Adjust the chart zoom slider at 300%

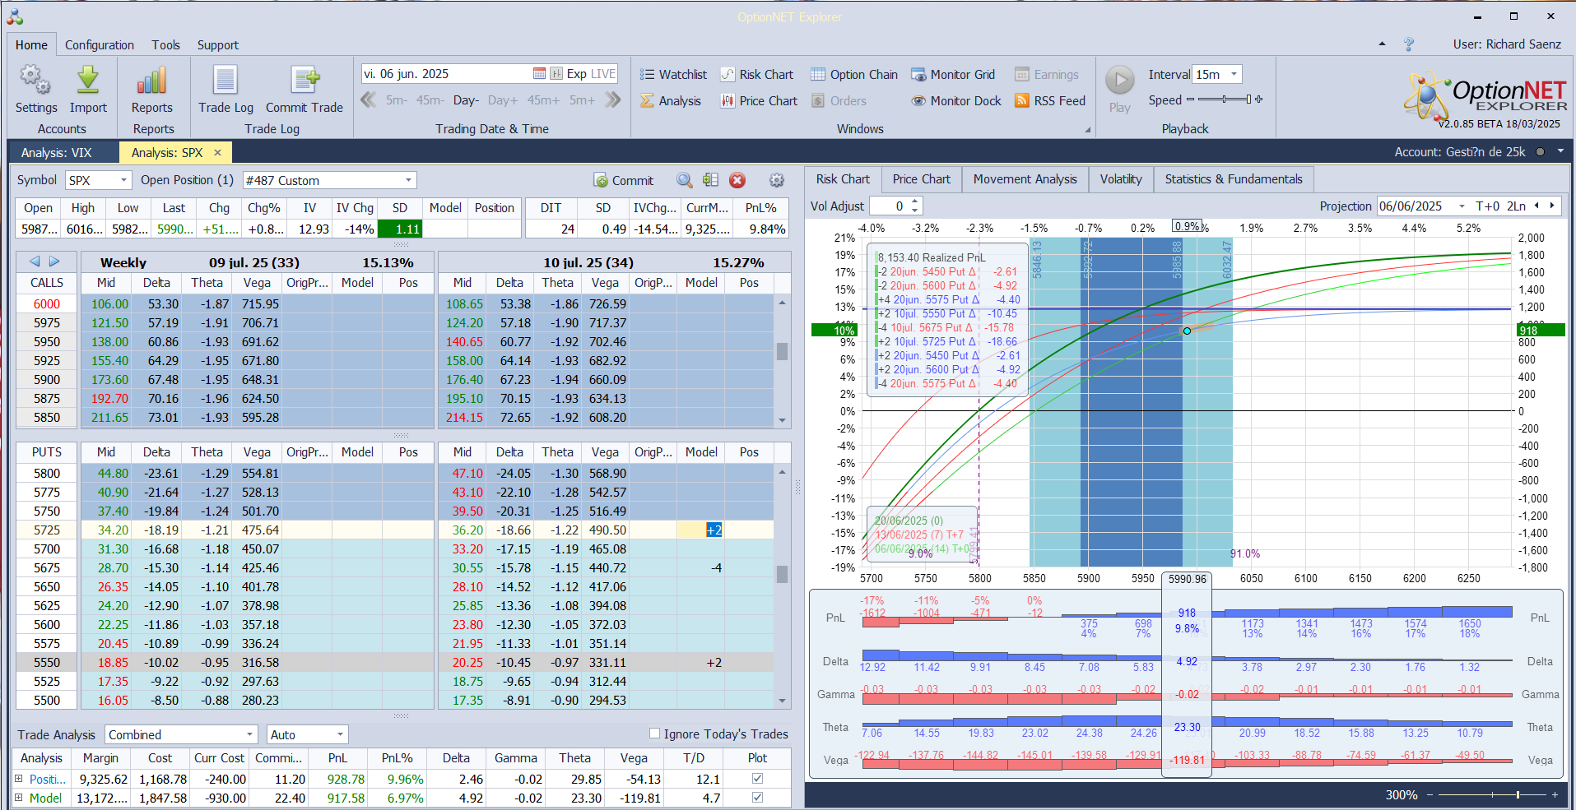pyautogui.click(x=1492, y=795)
